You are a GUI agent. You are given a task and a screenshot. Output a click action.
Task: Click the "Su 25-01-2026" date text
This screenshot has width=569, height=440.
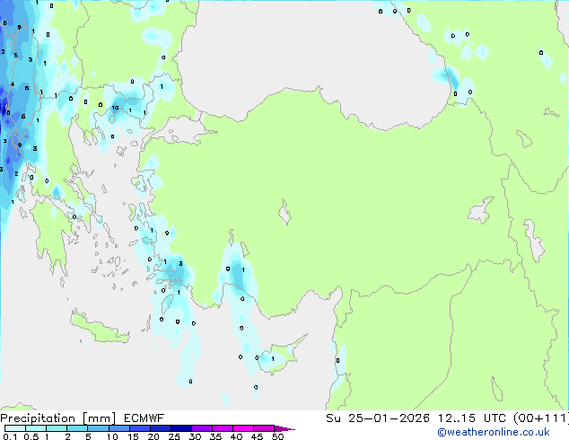378,418
